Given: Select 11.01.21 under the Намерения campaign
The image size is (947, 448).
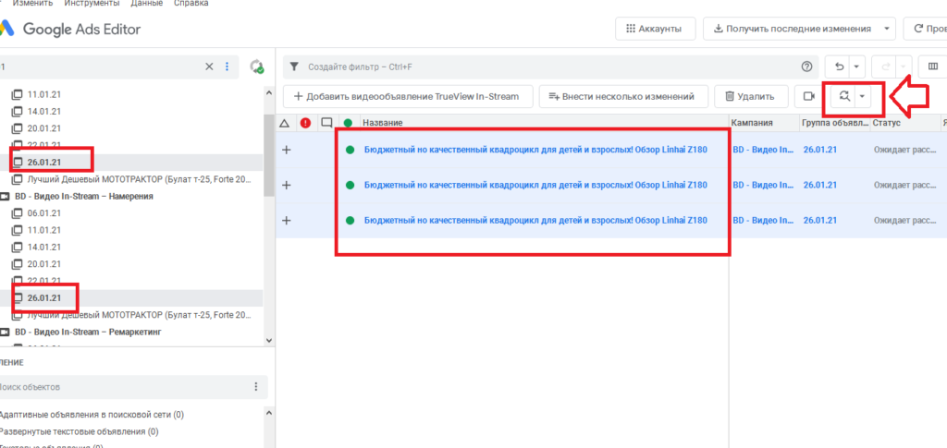Looking at the screenshot, I should (x=44, y=230).
